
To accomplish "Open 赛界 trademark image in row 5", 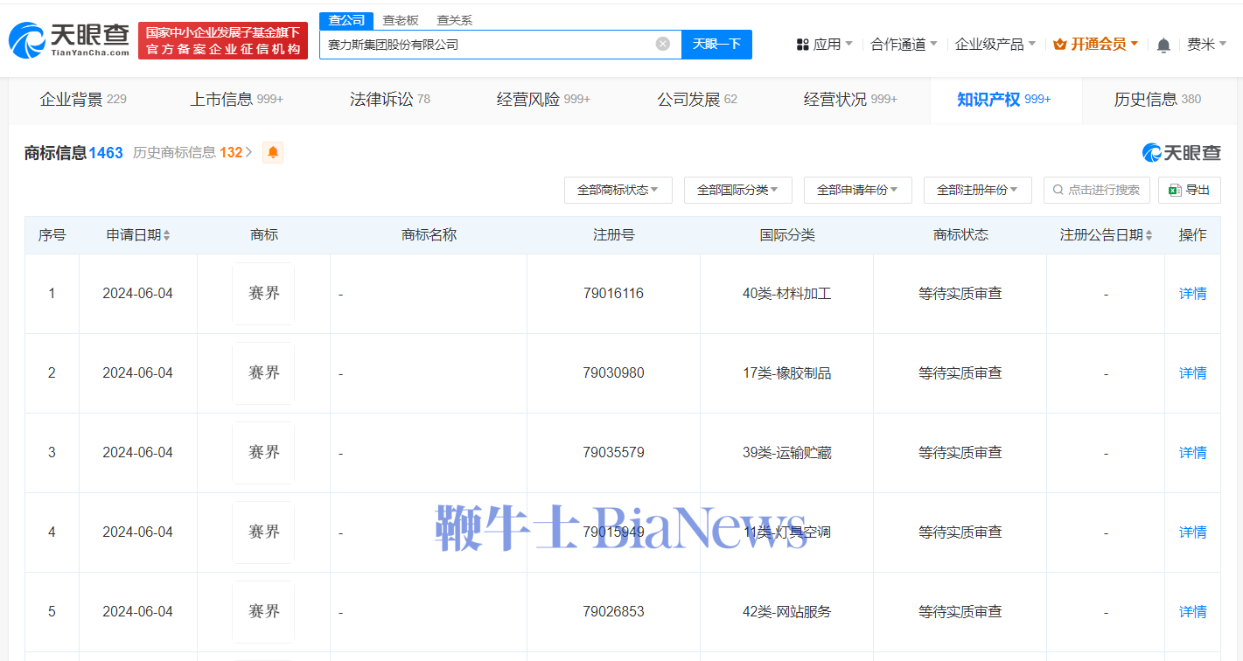I will [x=263, y=612].
